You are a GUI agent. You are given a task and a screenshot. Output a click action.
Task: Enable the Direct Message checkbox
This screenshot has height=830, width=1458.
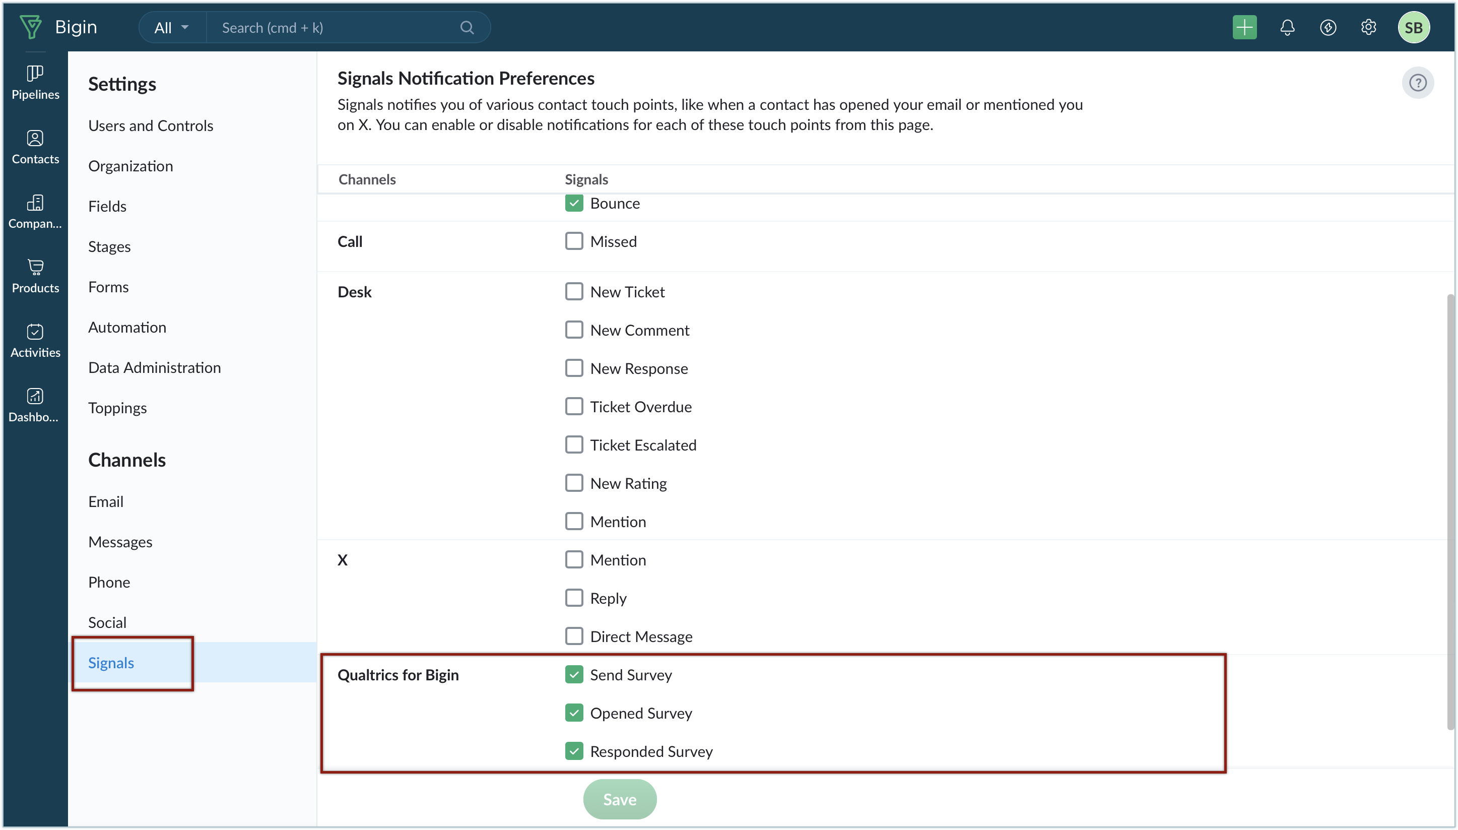574,635
